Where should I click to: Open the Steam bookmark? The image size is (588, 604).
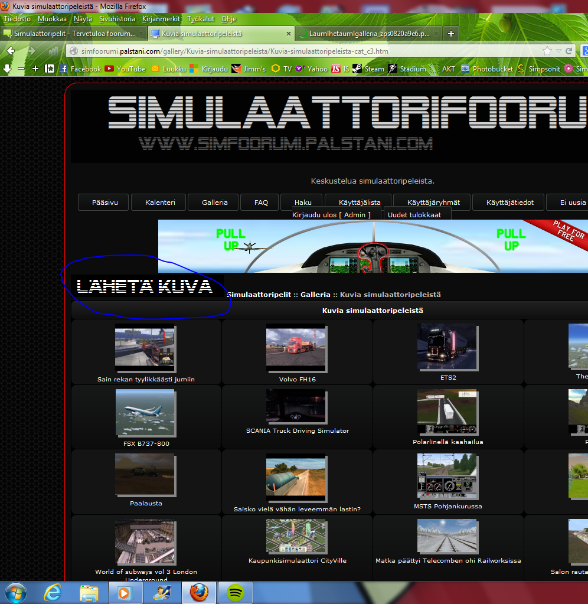coord(368,68)
